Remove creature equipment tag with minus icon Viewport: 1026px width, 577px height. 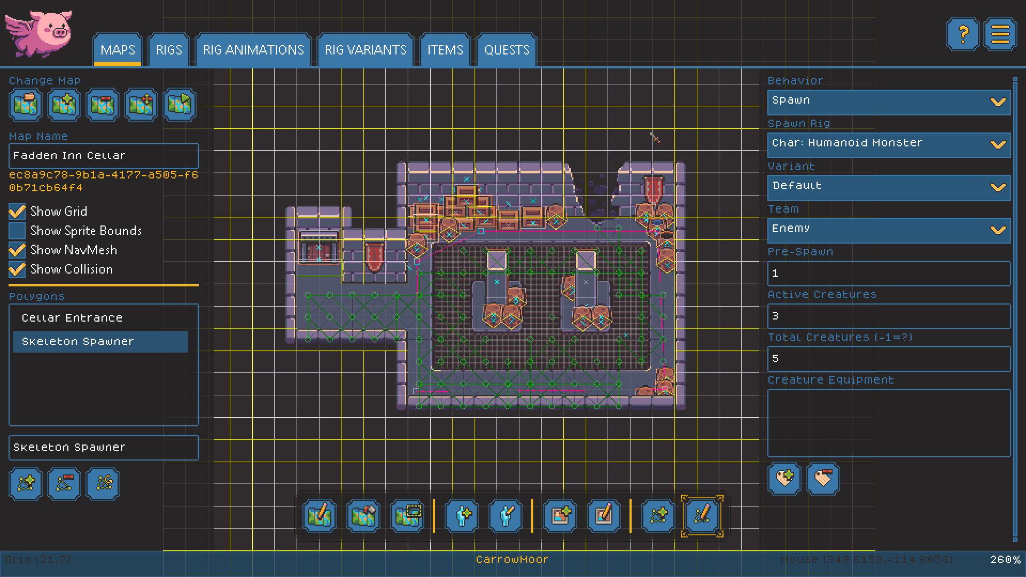point(823,478)
